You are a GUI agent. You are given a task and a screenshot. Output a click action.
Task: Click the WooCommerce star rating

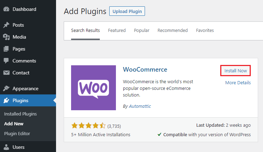88,126
